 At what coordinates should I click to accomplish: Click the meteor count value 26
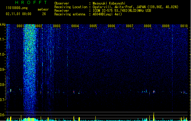44,14
